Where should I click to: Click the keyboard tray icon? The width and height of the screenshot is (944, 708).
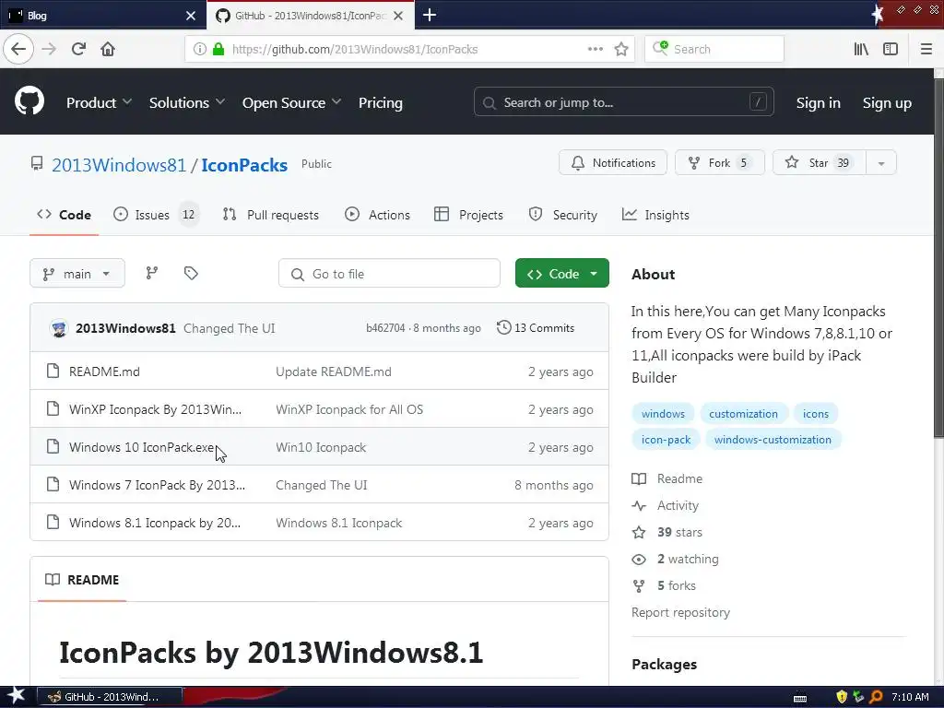point(800,698)
